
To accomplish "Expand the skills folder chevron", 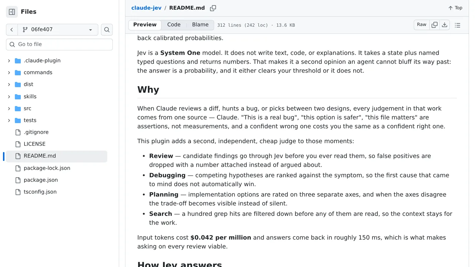I will (x=9, y=96).
